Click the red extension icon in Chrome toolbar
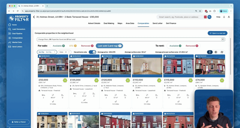 pyautogui.click(x=206, y=11)
